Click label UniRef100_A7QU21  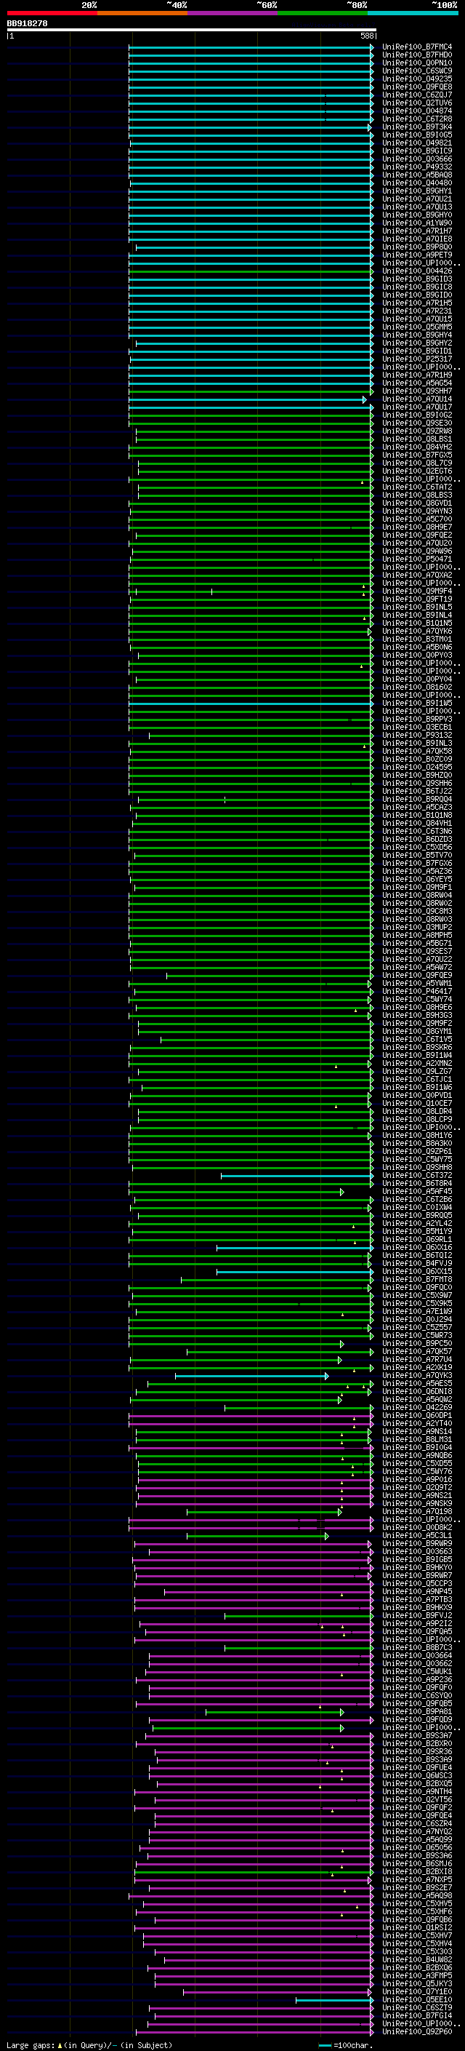[417, 199]
